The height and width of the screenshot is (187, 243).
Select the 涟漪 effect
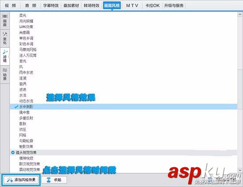(x=23, y=78)
